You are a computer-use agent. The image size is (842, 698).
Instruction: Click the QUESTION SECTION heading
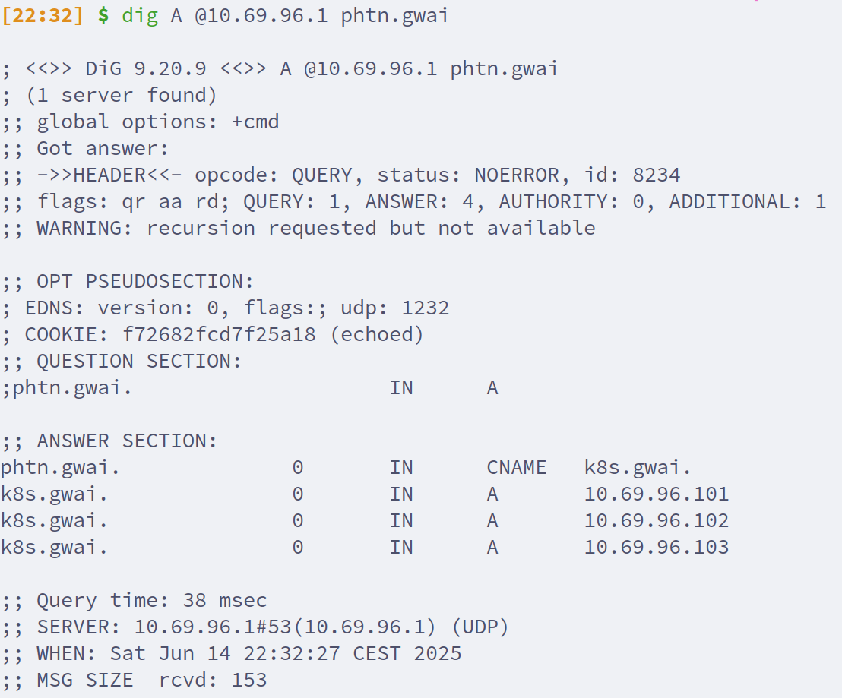point(122,362)
